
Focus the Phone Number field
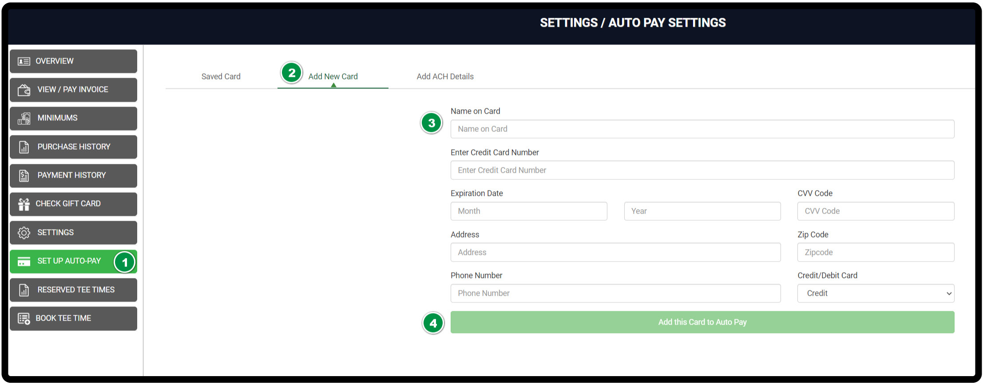[616, 293]
